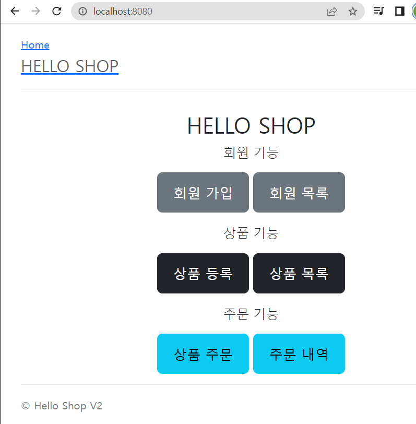Screen dimensions: 416x424
Task: Click the browser forward arrow
Action: 35,11
